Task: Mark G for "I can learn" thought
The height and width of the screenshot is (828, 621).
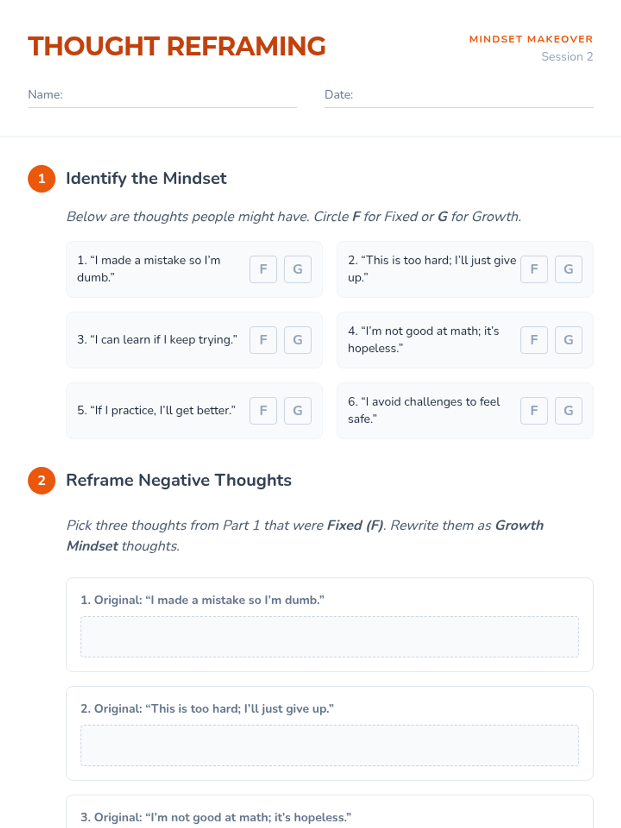Action: [298, 340]
